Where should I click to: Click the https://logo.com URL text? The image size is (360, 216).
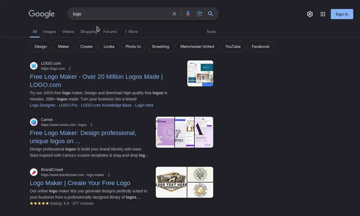pyautogui.click(x=53, y=69)
